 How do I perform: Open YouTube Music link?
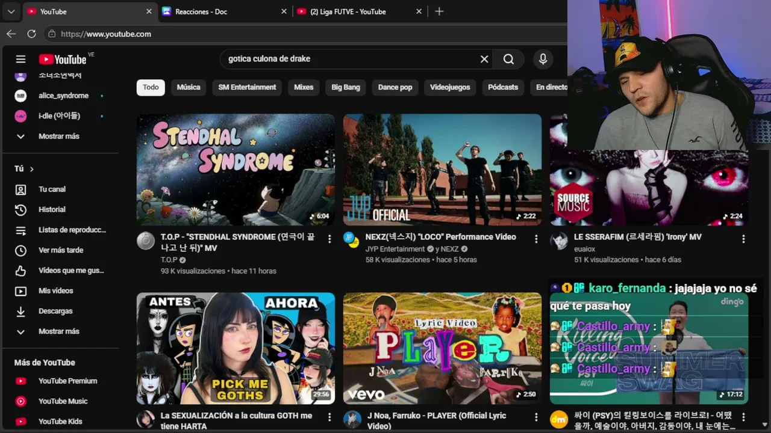coord(63,401)
